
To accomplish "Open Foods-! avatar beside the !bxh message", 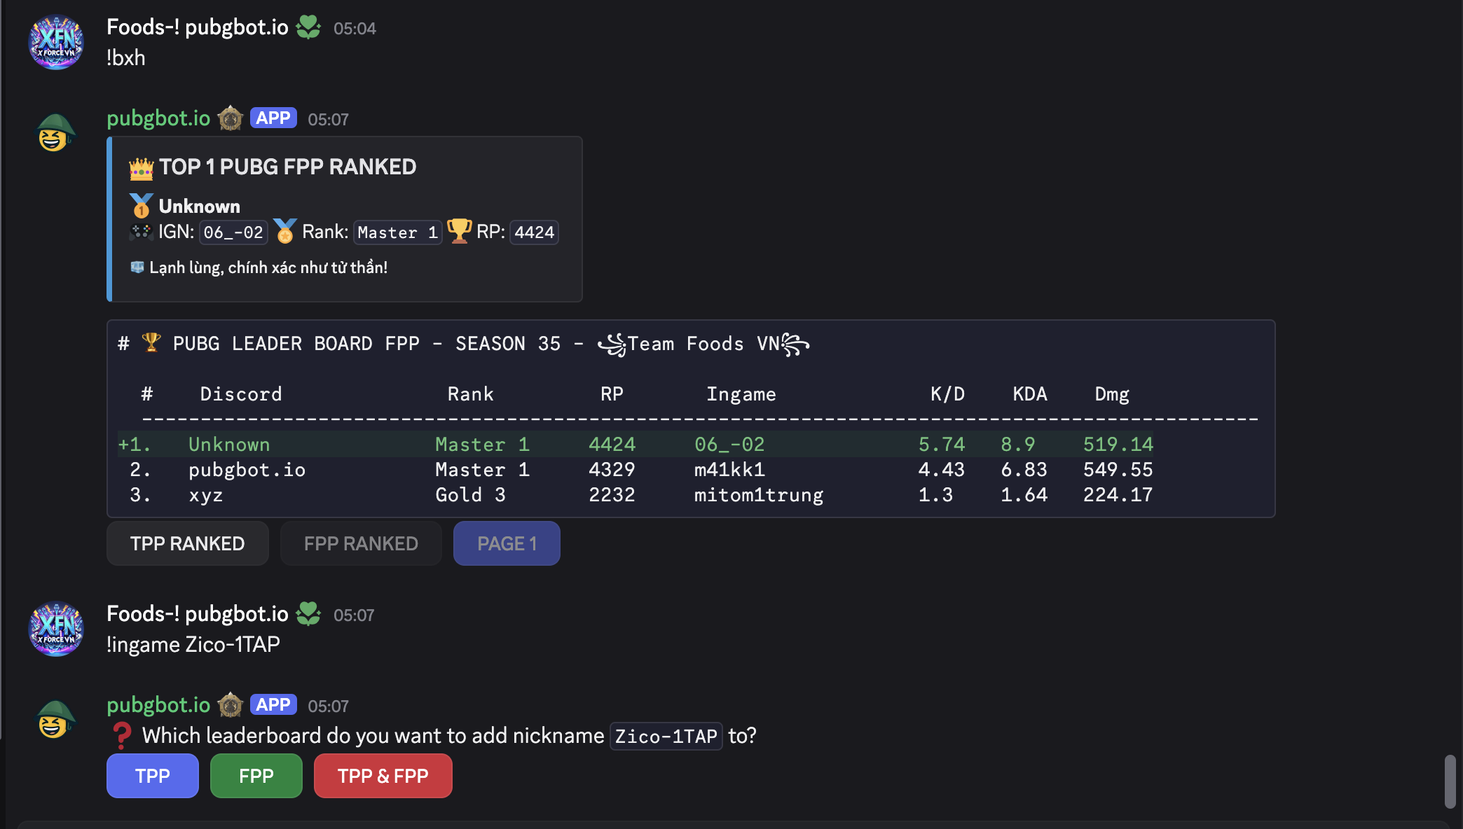I will (x=56, y=42).
